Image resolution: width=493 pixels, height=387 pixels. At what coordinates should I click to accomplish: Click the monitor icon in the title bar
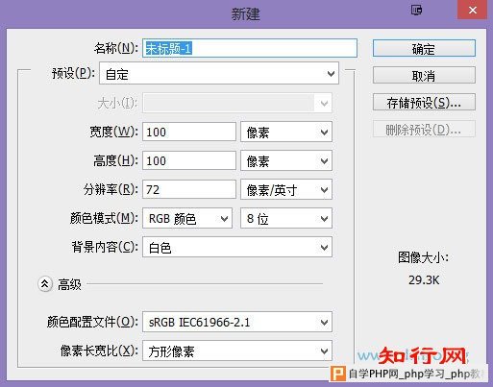(416, 11)
